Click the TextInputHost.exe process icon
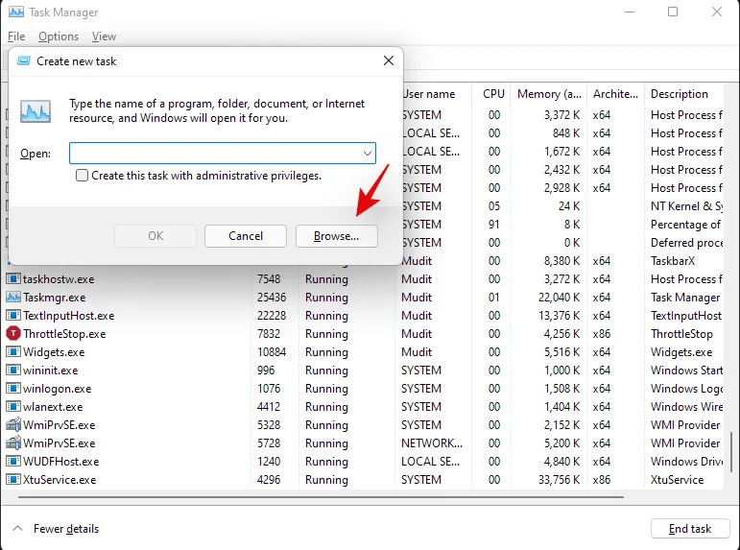Image resolution: width=740 pixels, height=550 pixels. [13, 316]
